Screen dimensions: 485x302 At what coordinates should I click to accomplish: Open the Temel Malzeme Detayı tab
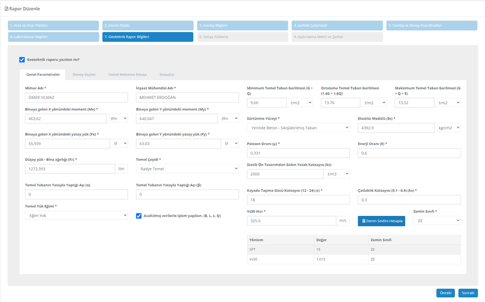tap(127, 74)
